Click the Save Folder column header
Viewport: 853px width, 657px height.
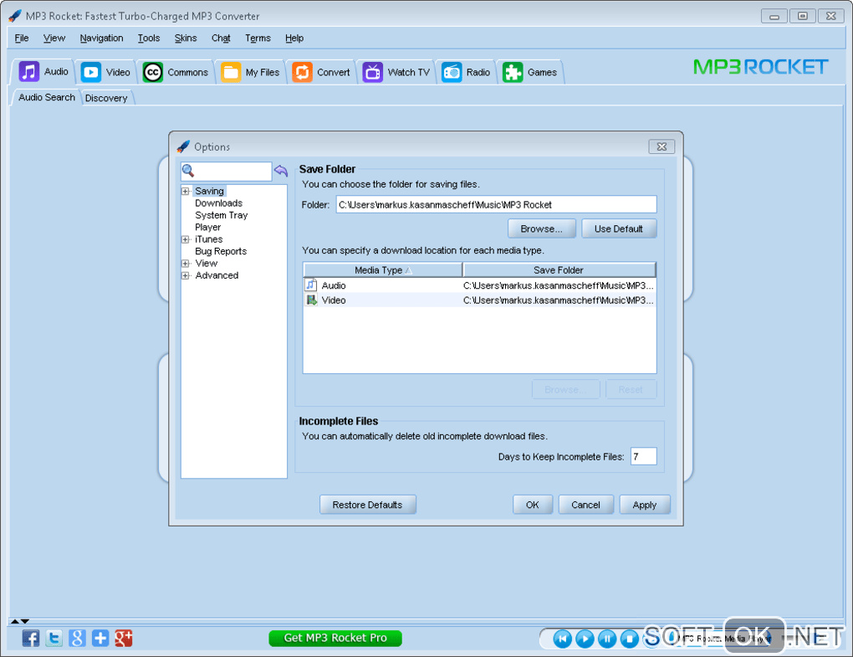click(x=559, y=270)
